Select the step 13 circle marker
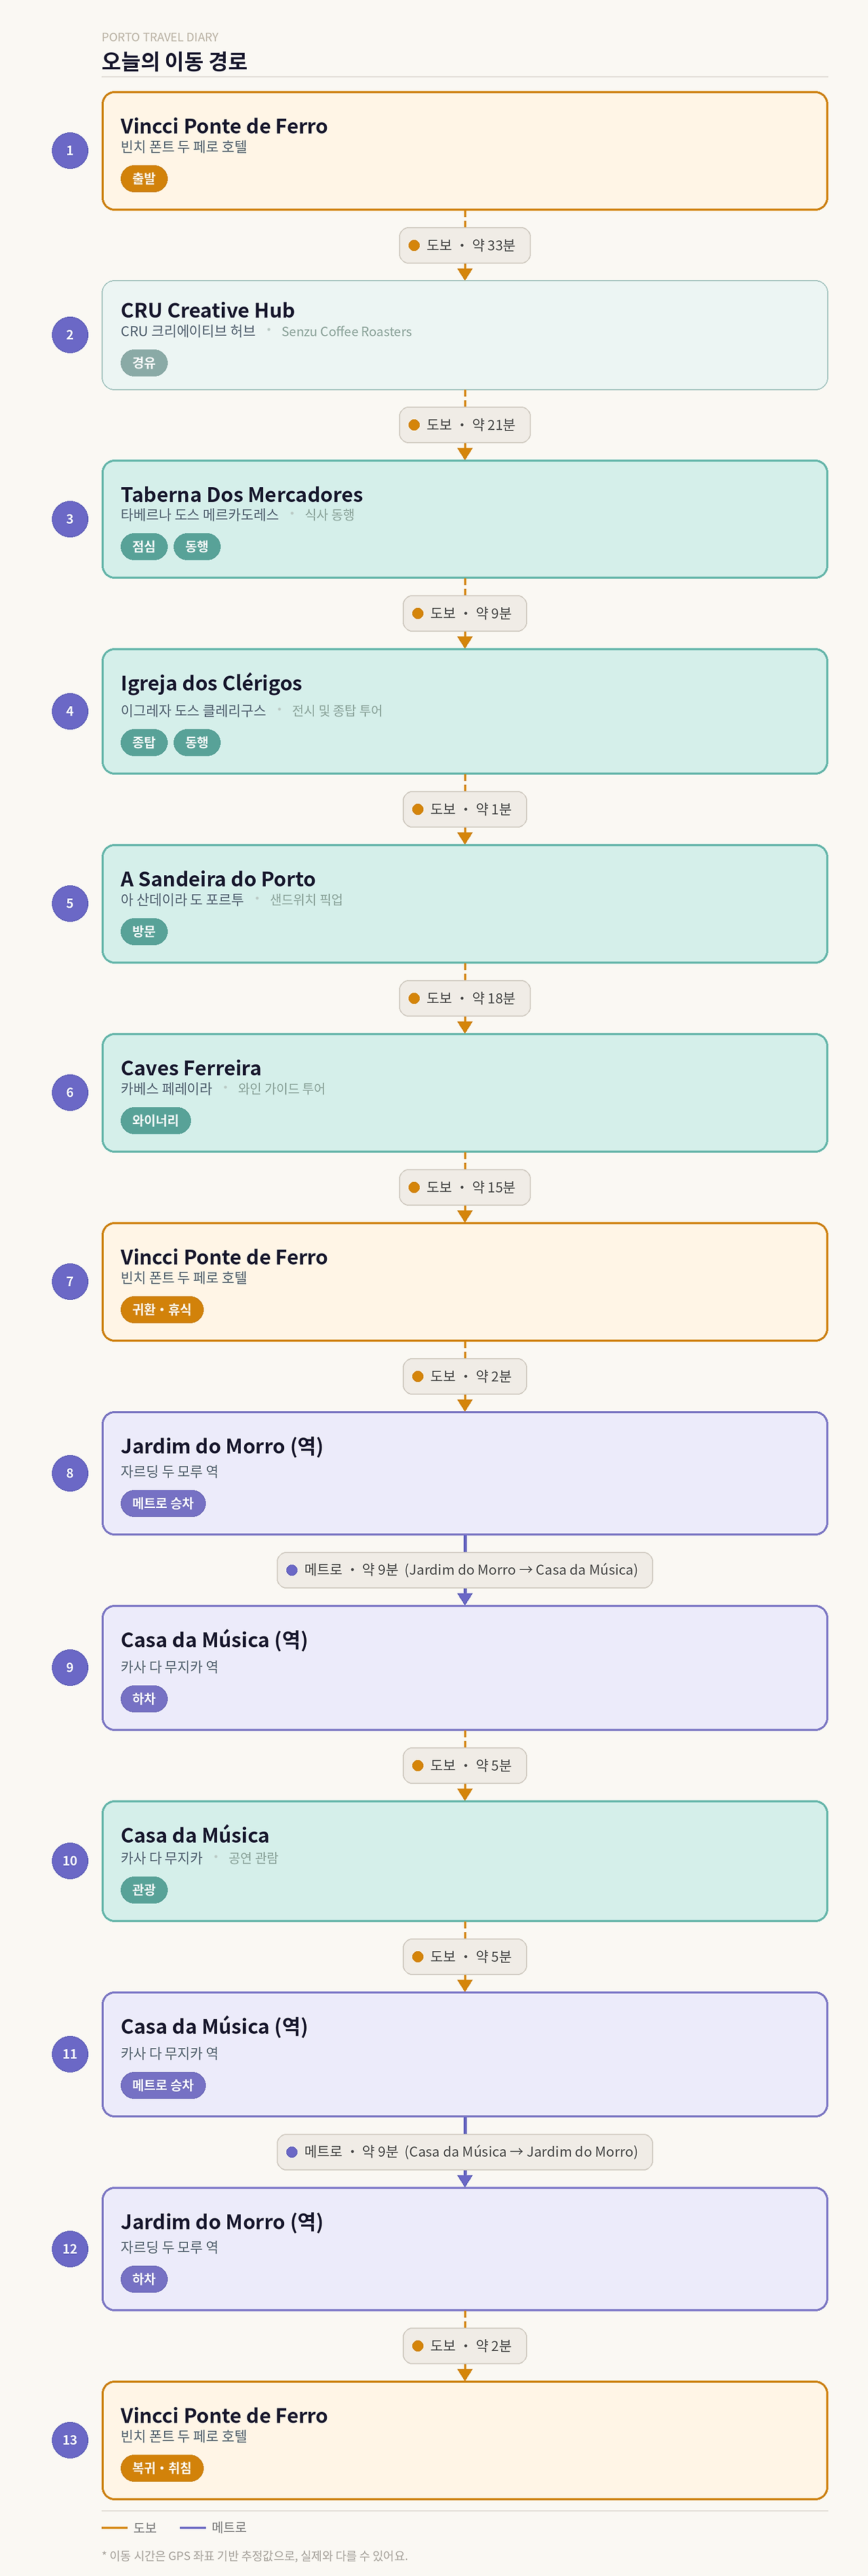Image resolution: width=868 pixels, height=2576 pixels. tap(70, 2440)
